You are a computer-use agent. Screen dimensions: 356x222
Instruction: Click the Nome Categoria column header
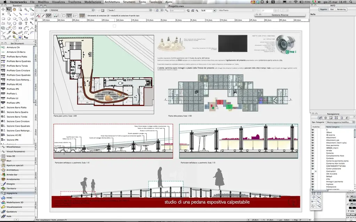[x=340, y=127]
